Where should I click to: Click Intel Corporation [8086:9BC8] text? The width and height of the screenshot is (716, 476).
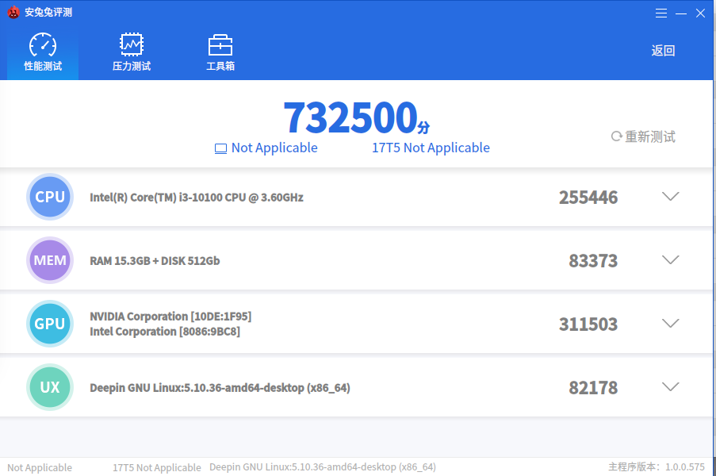[x=165, y=332]
